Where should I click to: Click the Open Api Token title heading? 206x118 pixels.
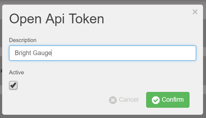57,19
